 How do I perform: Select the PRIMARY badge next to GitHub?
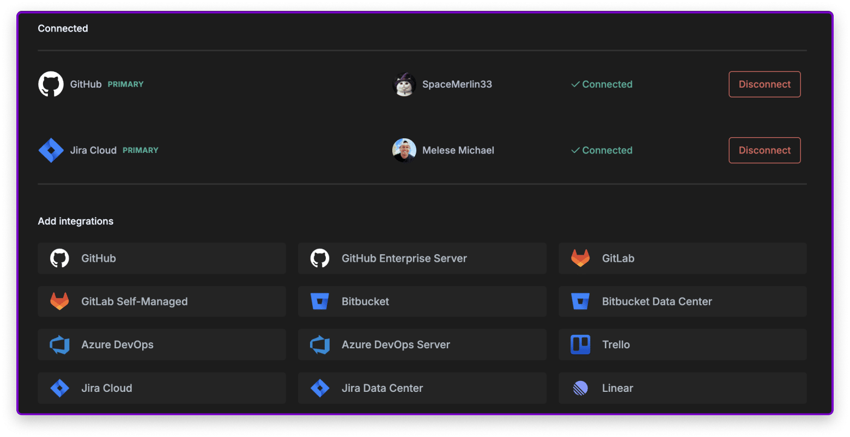click(126, 84)
